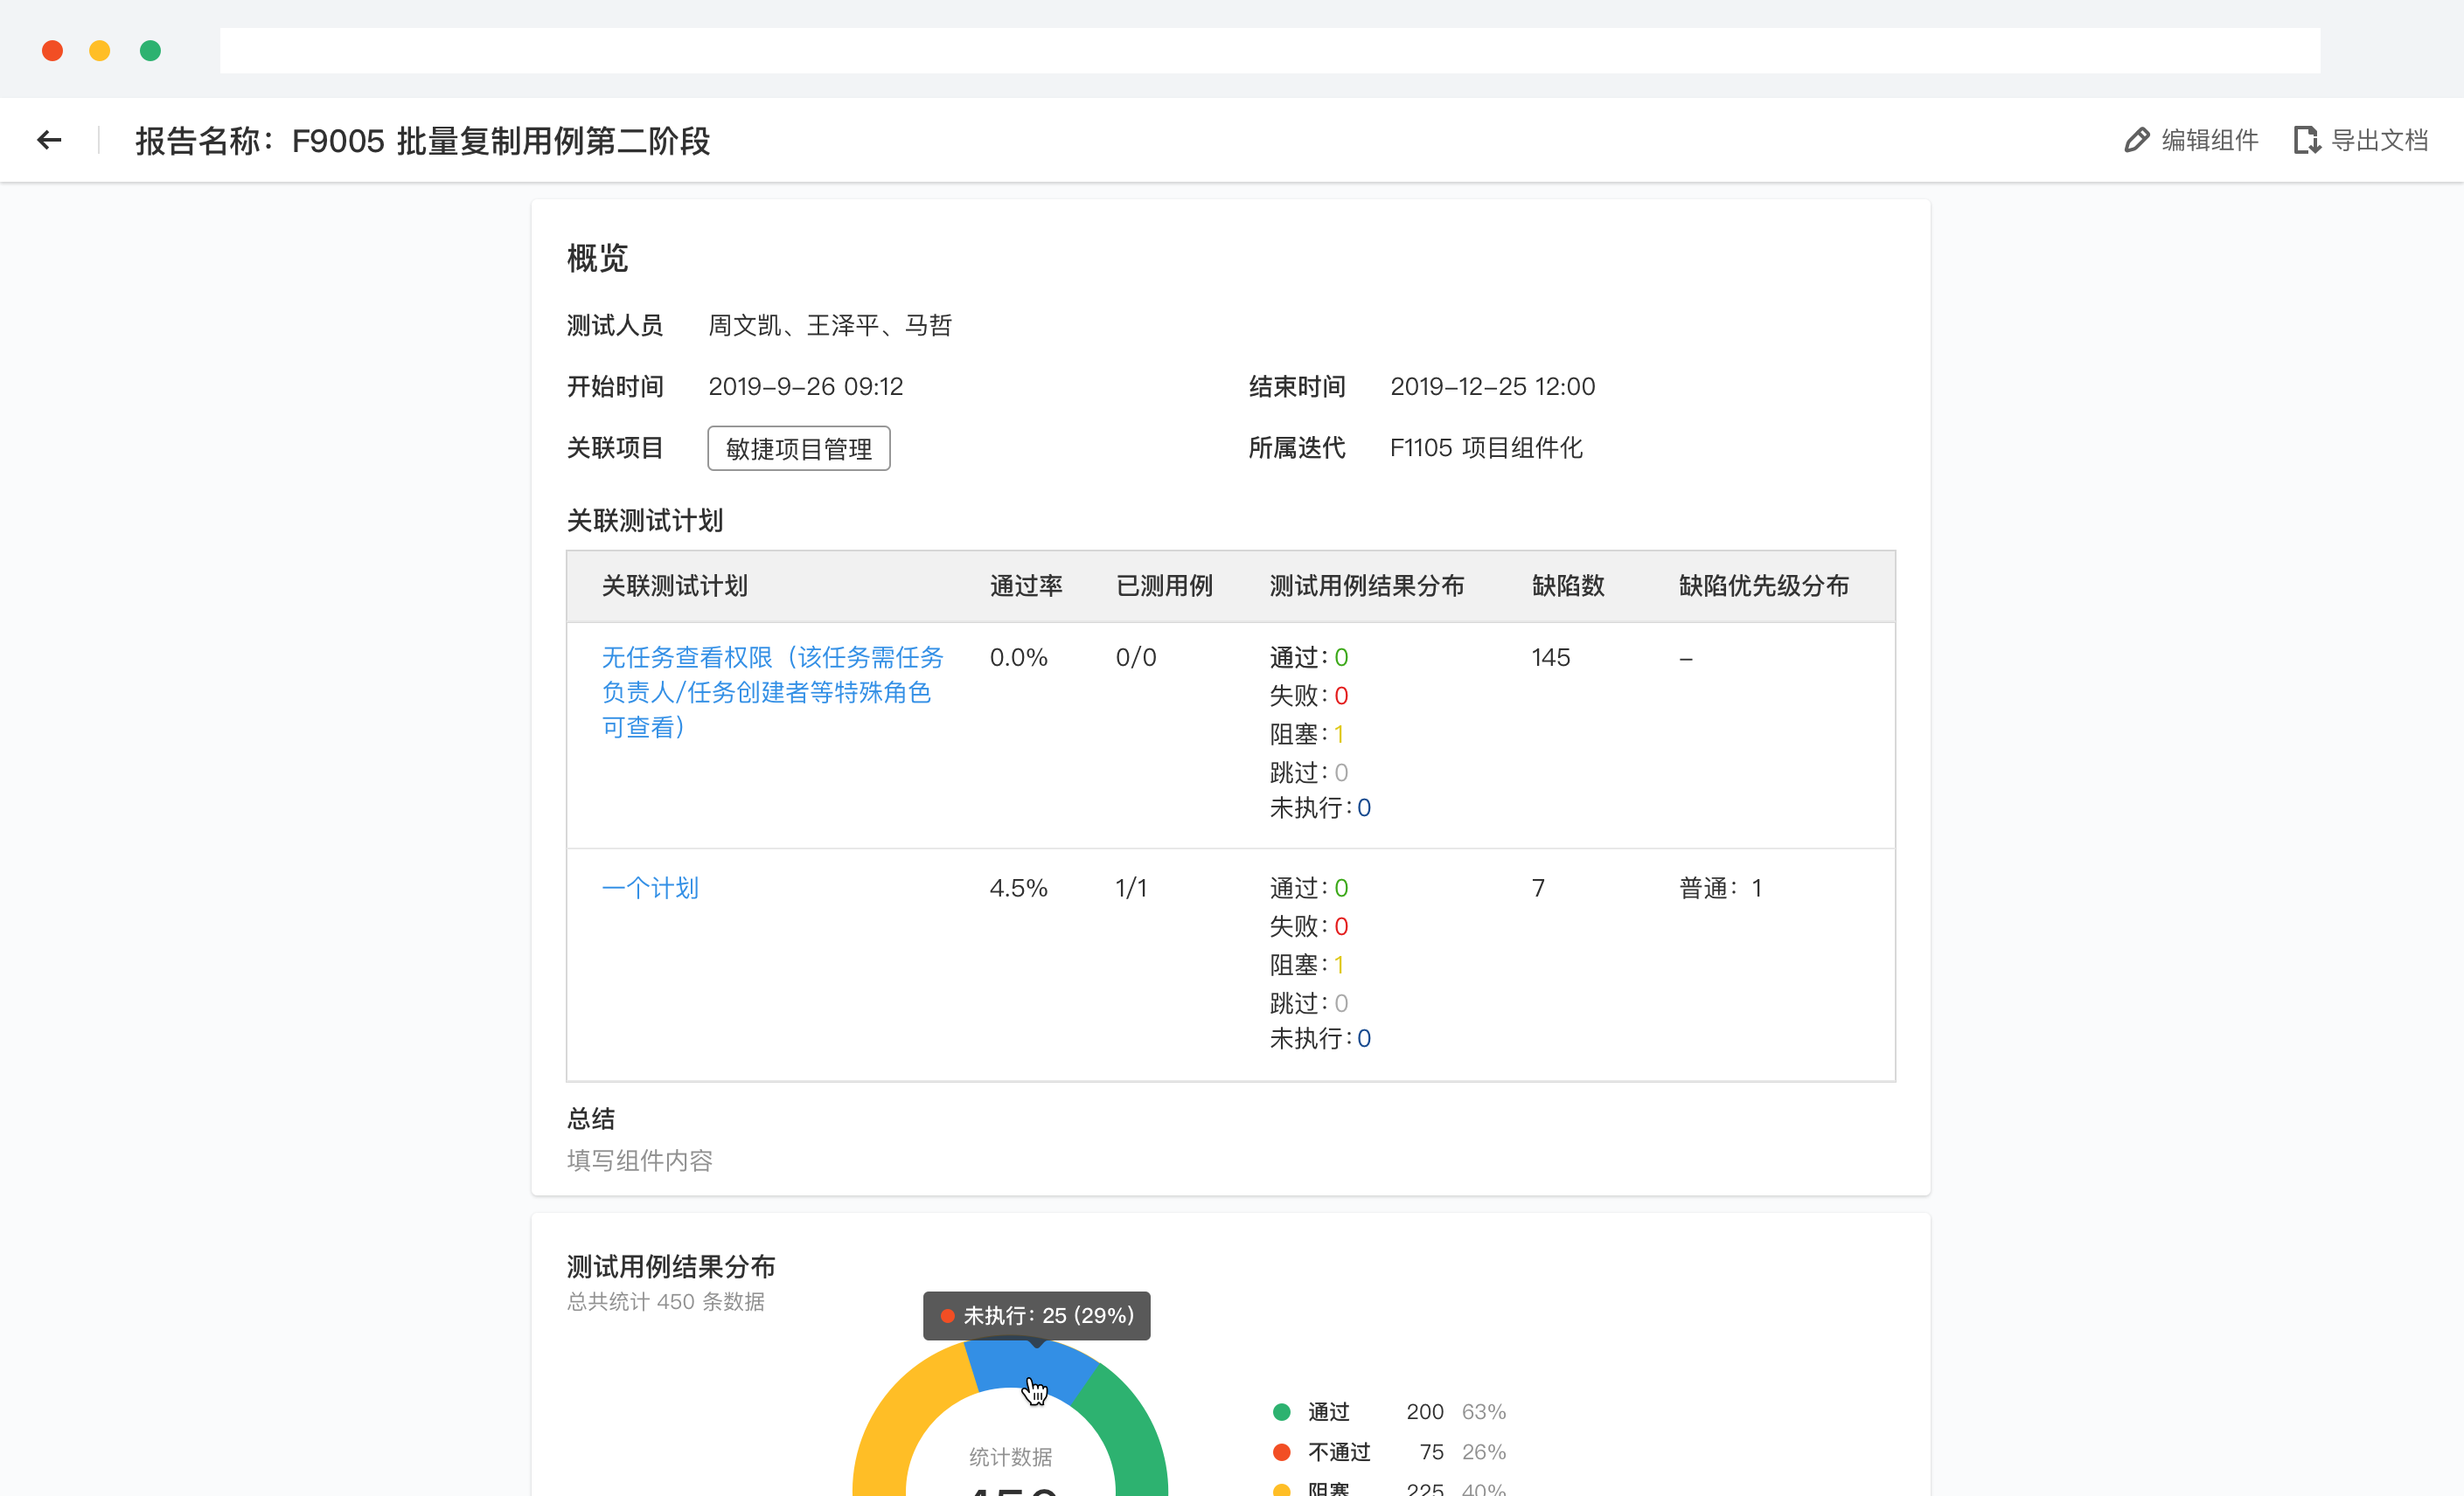Click the yellow 阻塞 legend dot
Screen dimensions: 2464x1496
pyautogui.click(x=1281, y=1488)
